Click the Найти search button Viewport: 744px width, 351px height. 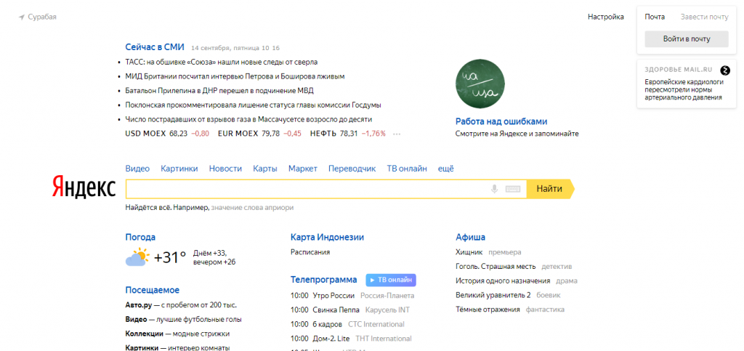(550, 189)
